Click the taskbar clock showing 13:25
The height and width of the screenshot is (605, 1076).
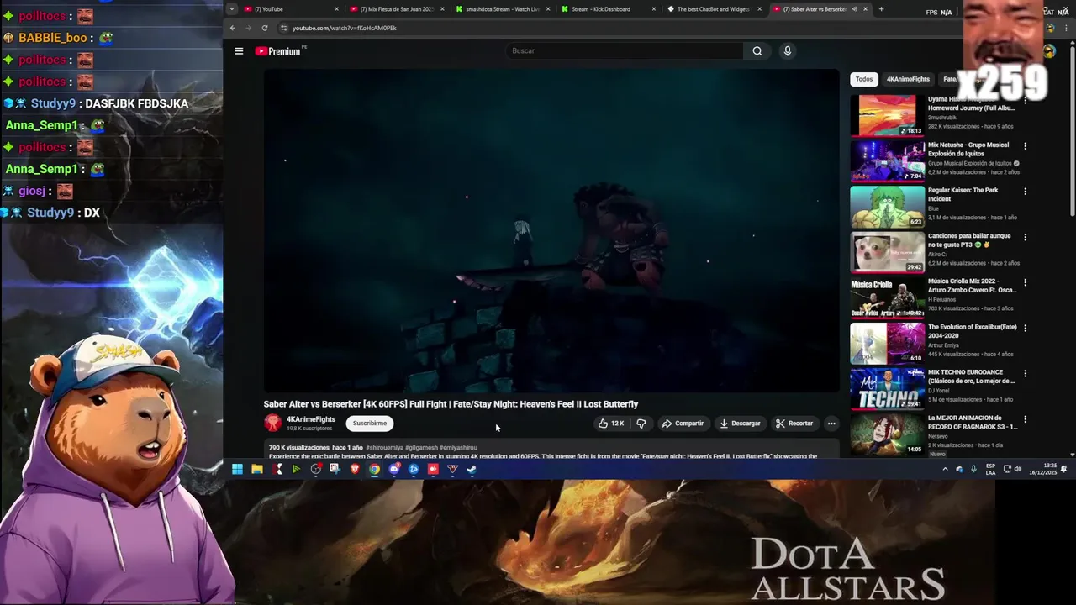(1043, 469)
